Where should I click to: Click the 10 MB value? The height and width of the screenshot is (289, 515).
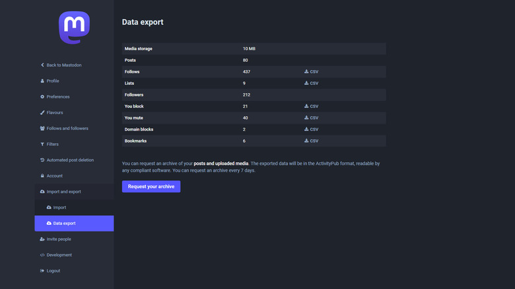(249, 49)
